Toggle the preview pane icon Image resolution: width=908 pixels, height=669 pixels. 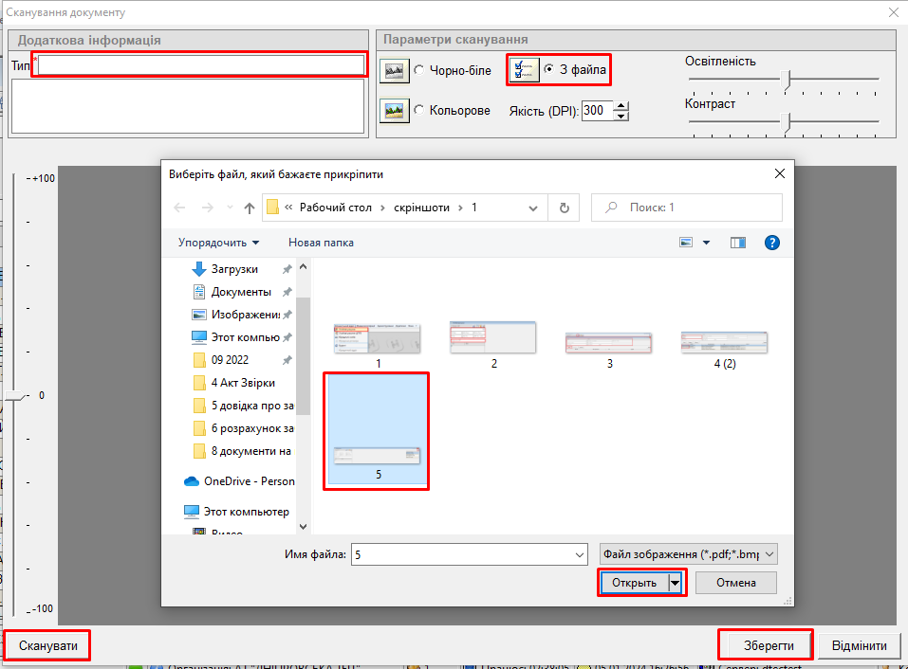pos(738,243)
